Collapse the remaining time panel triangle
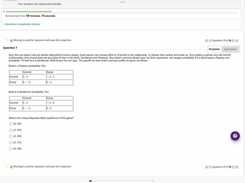 4,12
